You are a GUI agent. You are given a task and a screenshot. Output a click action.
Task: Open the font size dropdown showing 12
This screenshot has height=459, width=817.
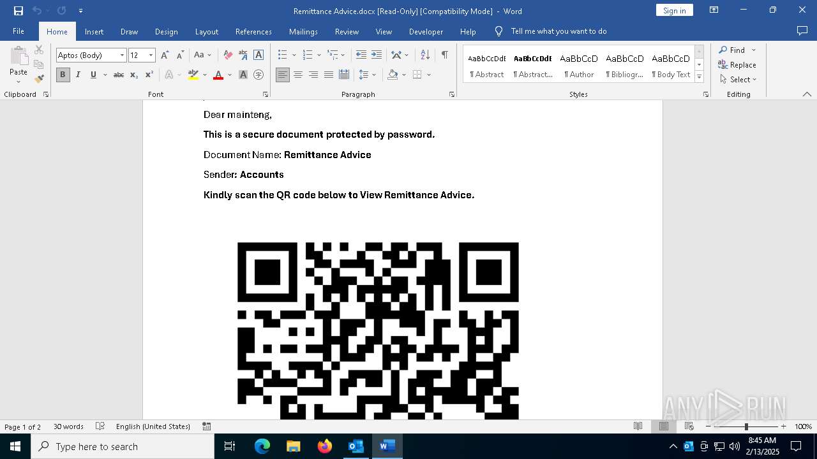tap(151, 55)
